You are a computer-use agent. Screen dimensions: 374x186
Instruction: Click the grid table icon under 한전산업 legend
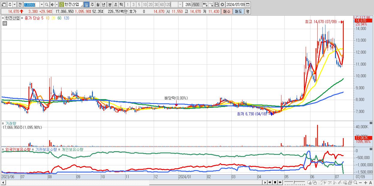coord(5,23)
